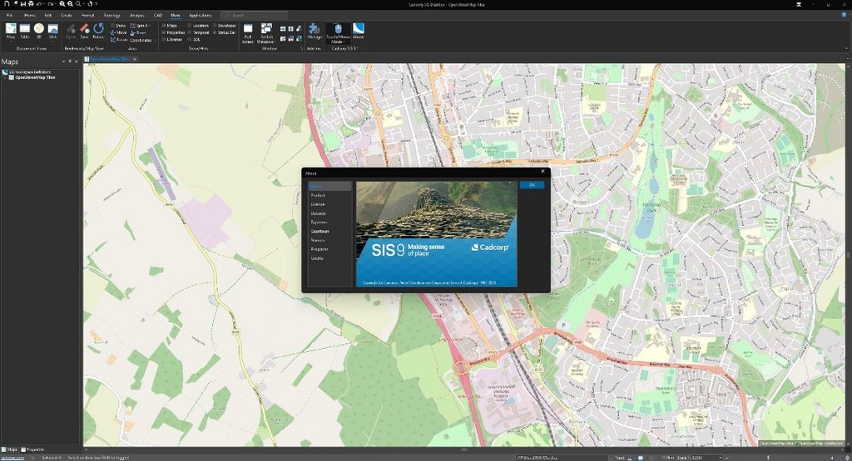
Task: Select Licence in the About dialog list
Action: [x=318, y=204]
